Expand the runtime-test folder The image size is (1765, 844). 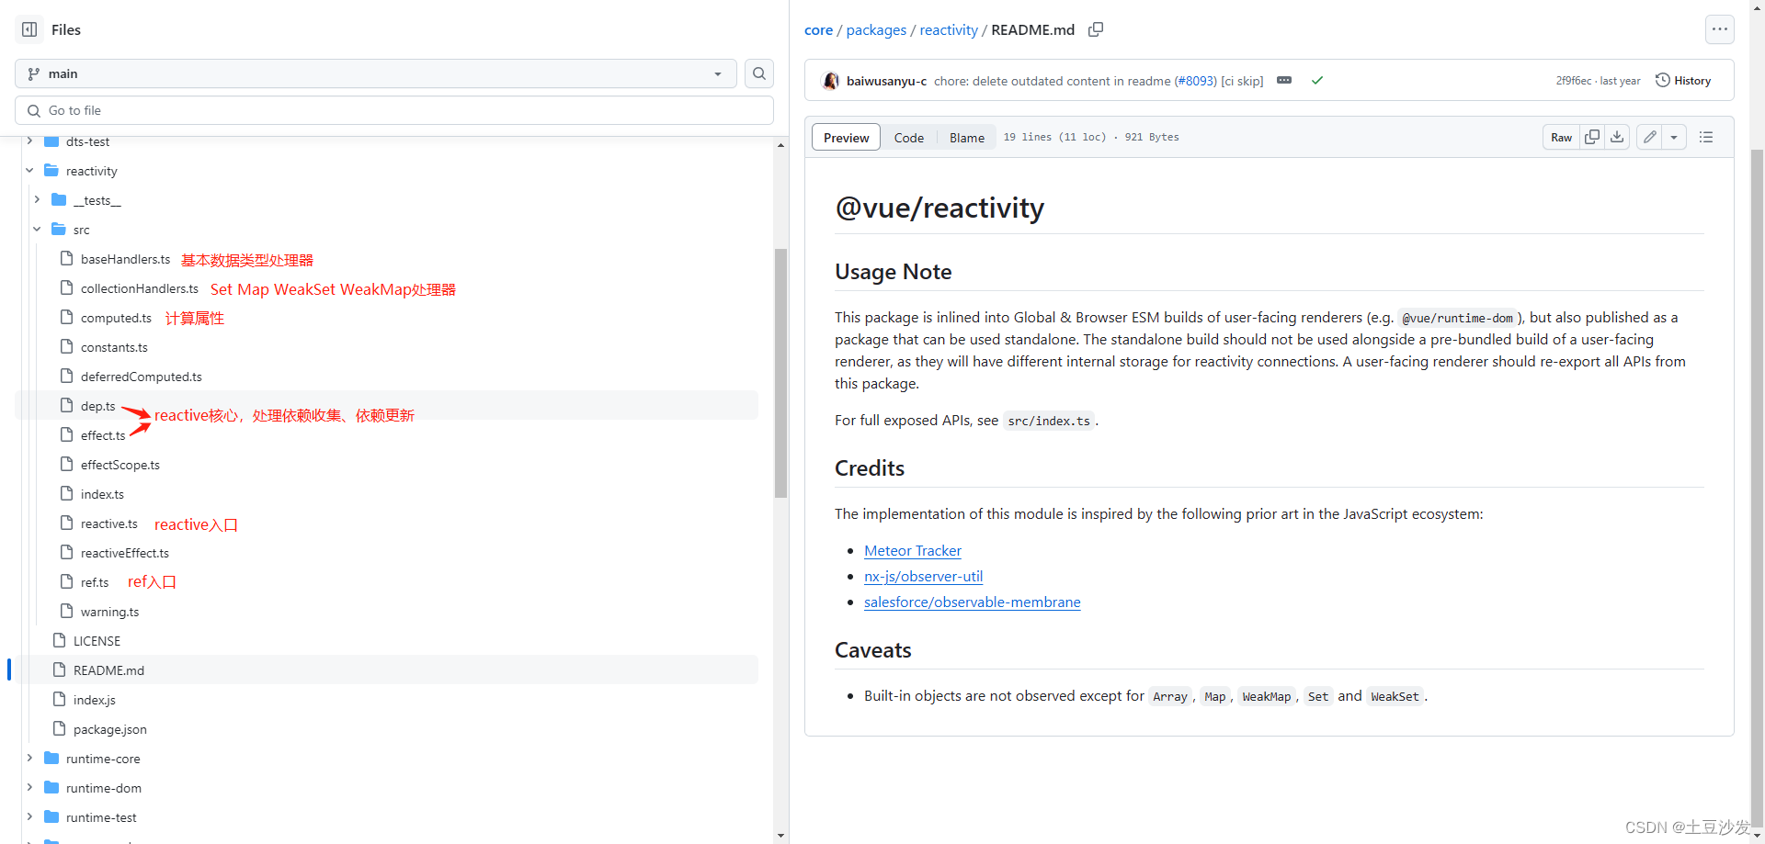[29, 817]
